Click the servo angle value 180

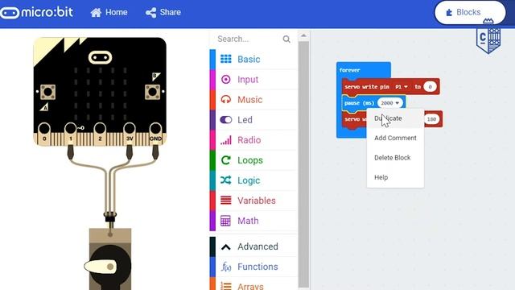click(431, 119)
